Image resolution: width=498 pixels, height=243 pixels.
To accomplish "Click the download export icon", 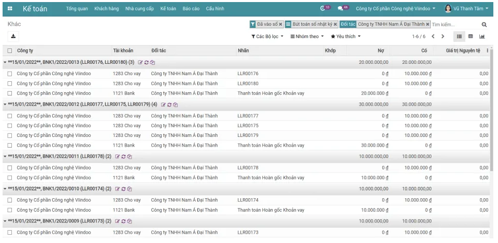I will (13, 36).
